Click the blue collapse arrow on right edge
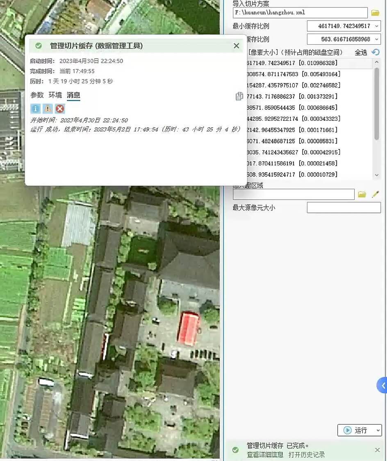 click(383, 385)
